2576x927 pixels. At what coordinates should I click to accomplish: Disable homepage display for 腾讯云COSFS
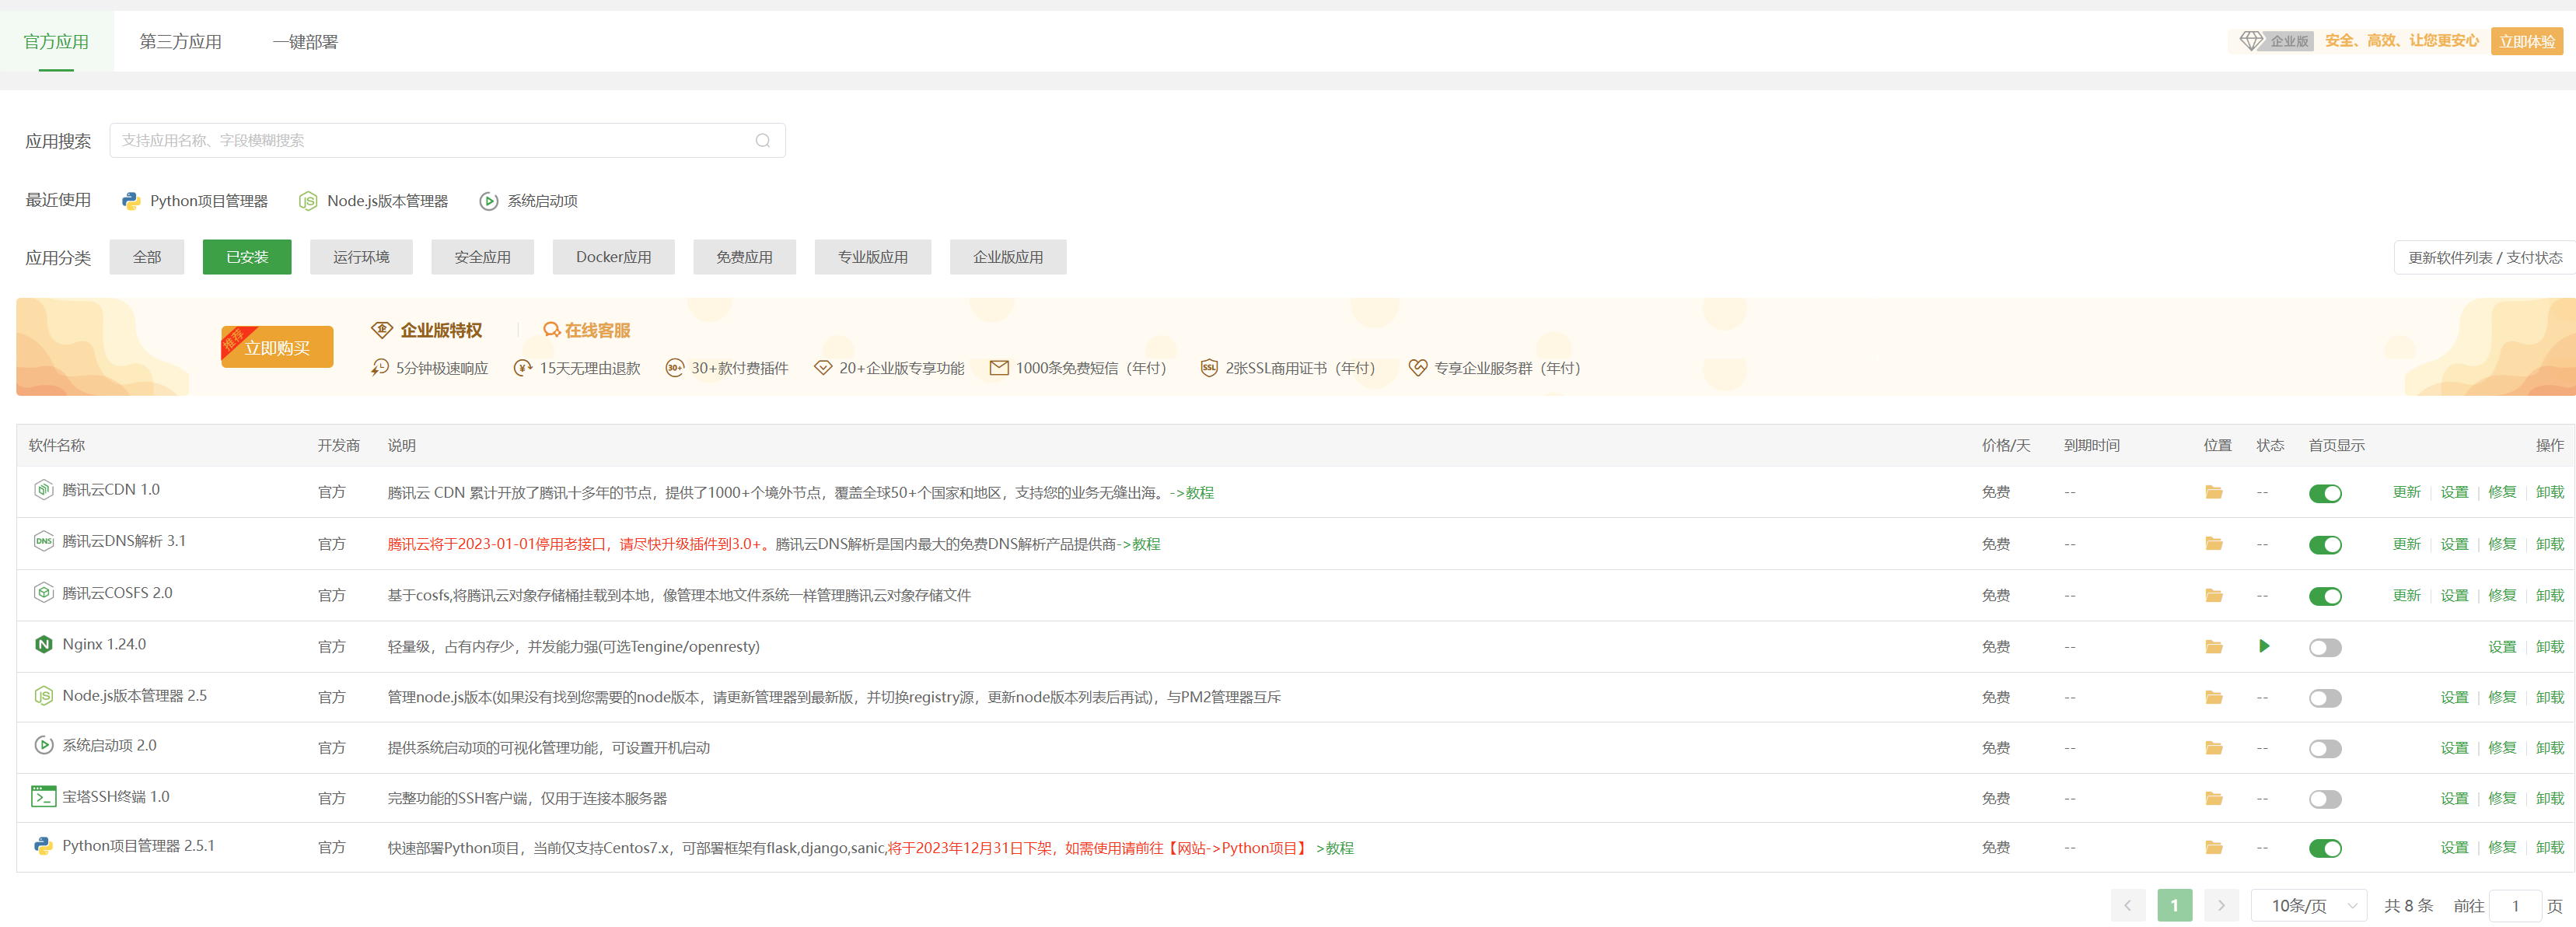point(2325,597)
